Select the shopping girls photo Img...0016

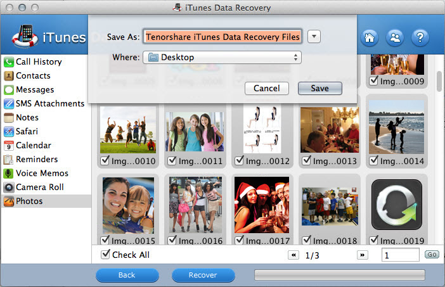[195, 205]
